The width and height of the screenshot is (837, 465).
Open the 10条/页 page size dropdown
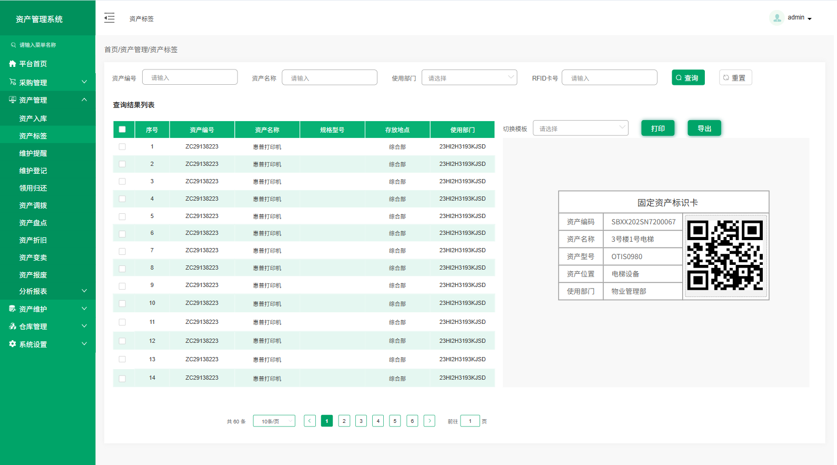coord(274,421)
